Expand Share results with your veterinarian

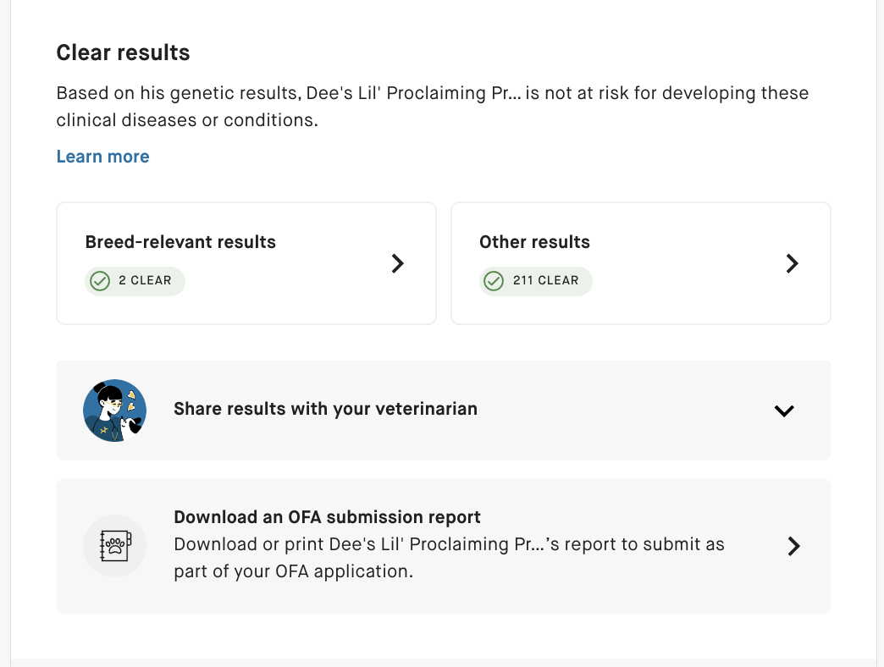click(x=325, y=409)
